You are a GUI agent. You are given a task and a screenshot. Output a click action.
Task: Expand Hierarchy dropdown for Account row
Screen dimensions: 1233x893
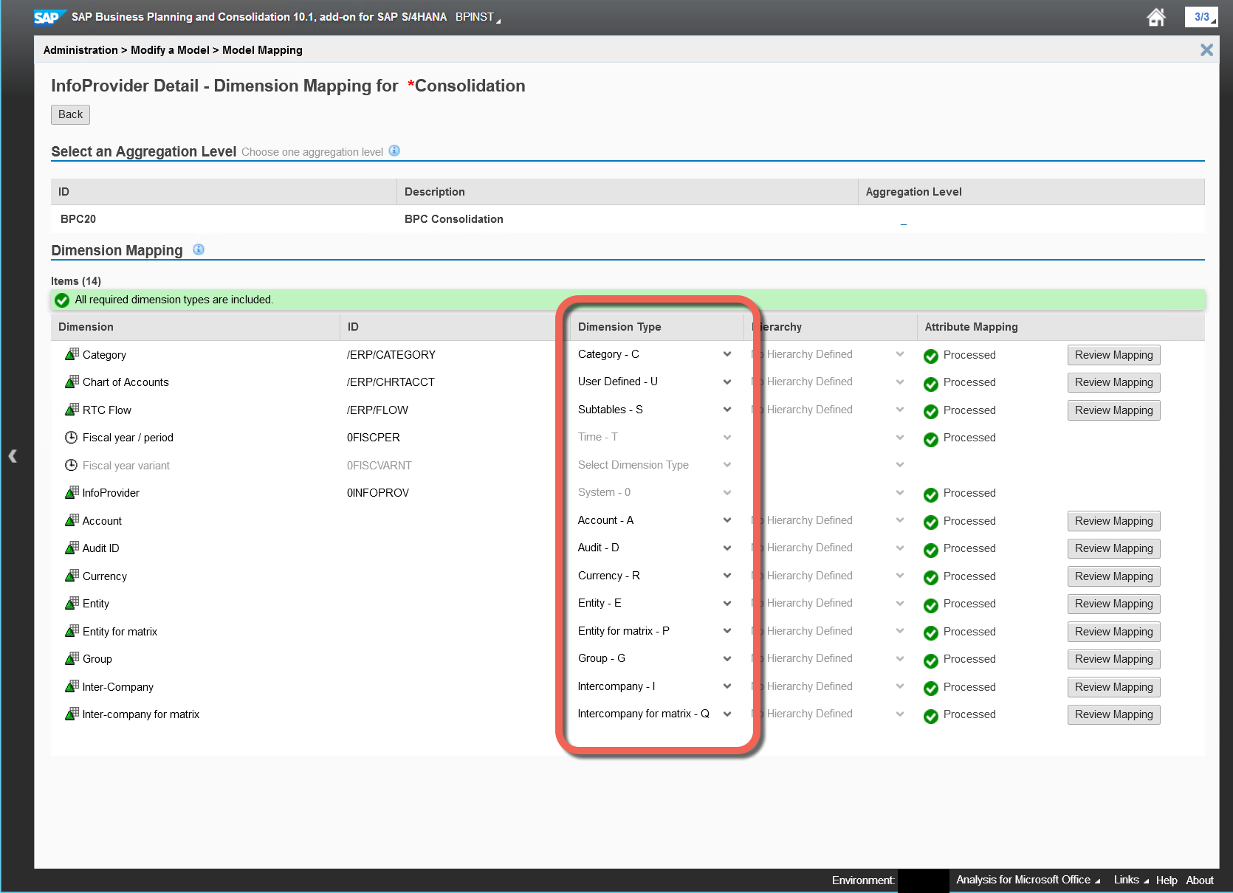[900, 520]
